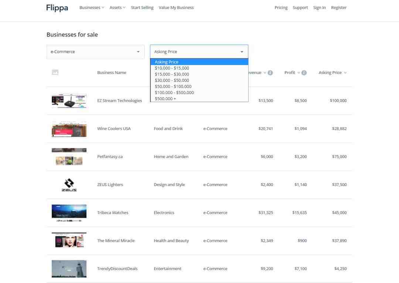
Task: Click the Electronics category cell
Action: [164, 213]
